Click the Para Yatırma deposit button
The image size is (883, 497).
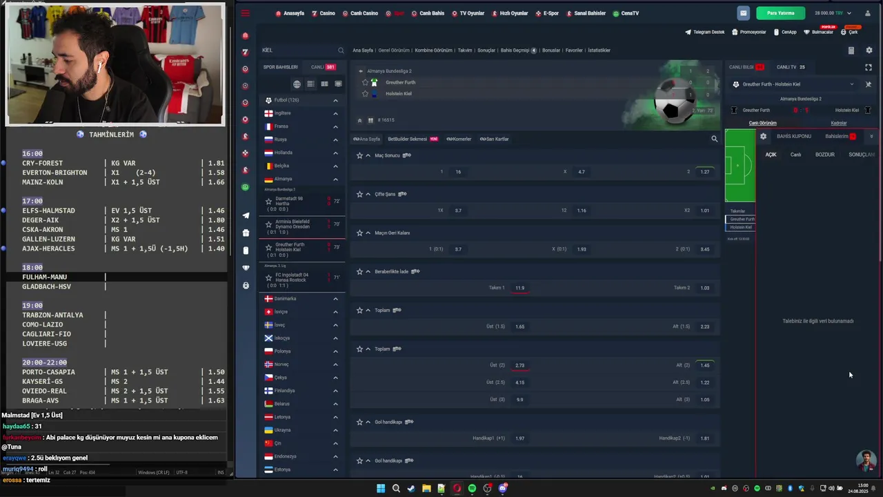pyautogui.click(x=780, y=13)
